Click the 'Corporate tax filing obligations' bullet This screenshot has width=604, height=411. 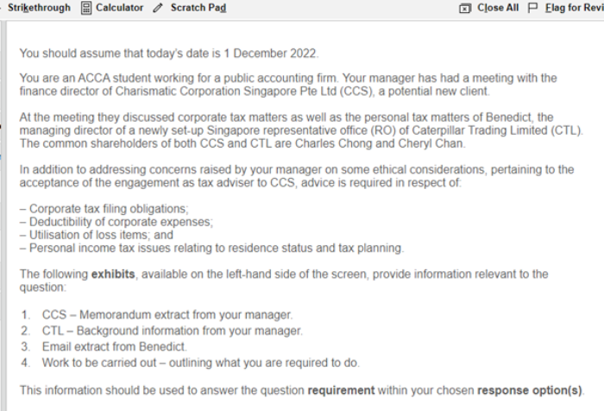point(104,209)
